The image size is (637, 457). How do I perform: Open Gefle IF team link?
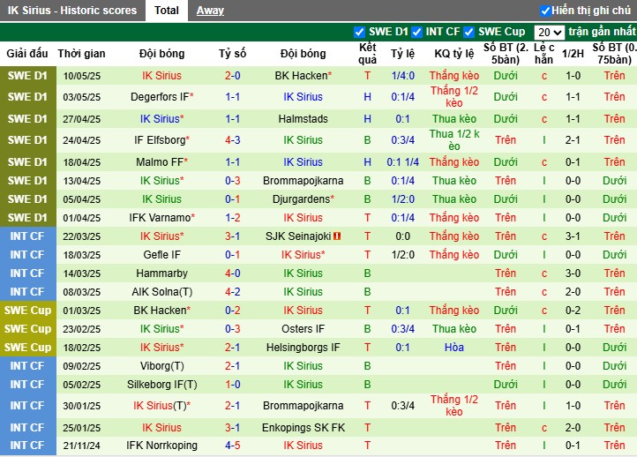point(161,255)
